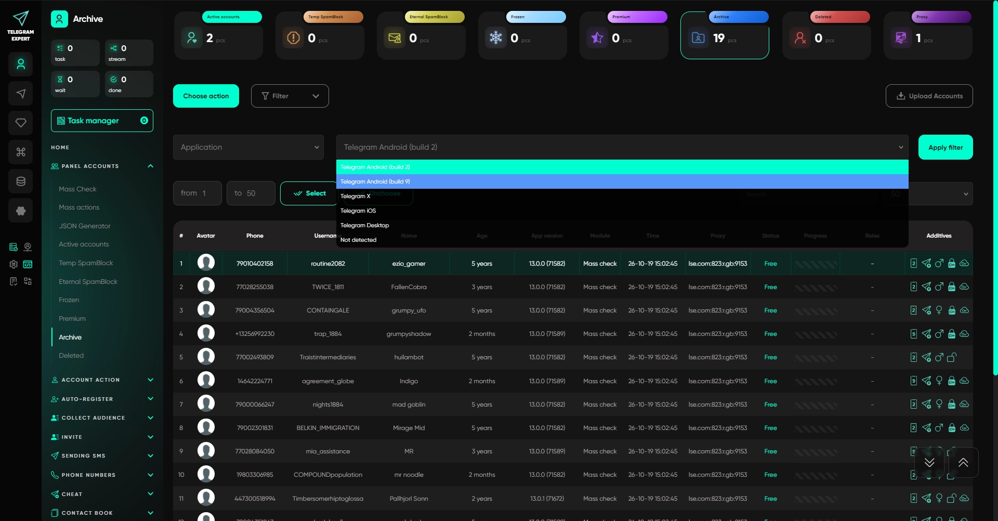Go to Mass Check in the sidebar
The image size is (998, 521).
tap(77, 189)
